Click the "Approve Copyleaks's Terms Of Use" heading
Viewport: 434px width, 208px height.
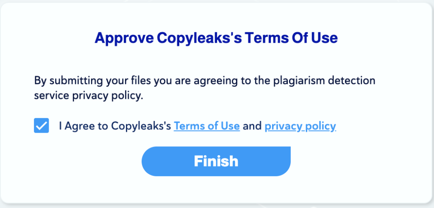[x=216, y=38]
